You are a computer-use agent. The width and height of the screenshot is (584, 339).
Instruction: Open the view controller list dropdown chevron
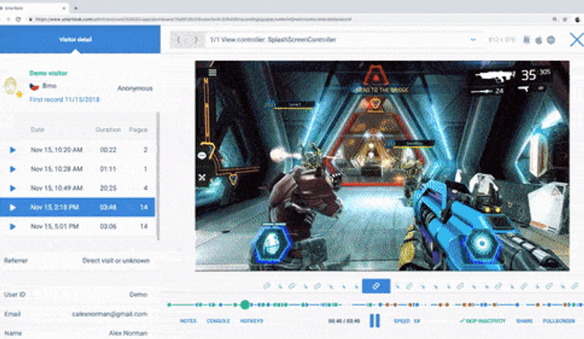tap(473, 39)
